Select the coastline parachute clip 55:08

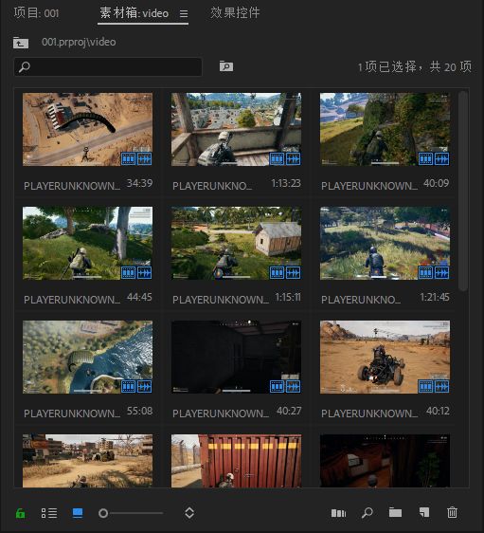[x=87, y=358]
